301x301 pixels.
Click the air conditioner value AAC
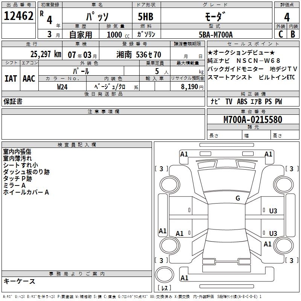(29, 79)
